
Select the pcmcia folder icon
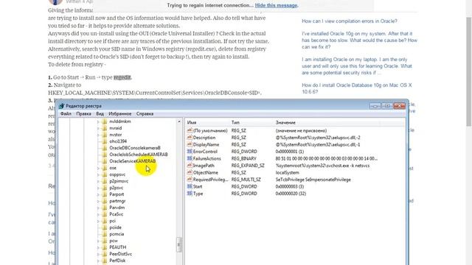point(104,234)
